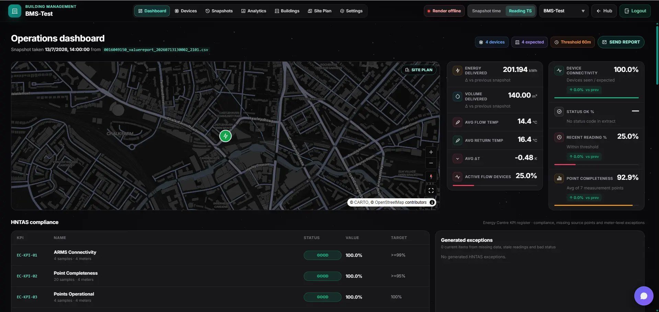Click the GOOD badge for Point Completeness

tap(323, 276)
